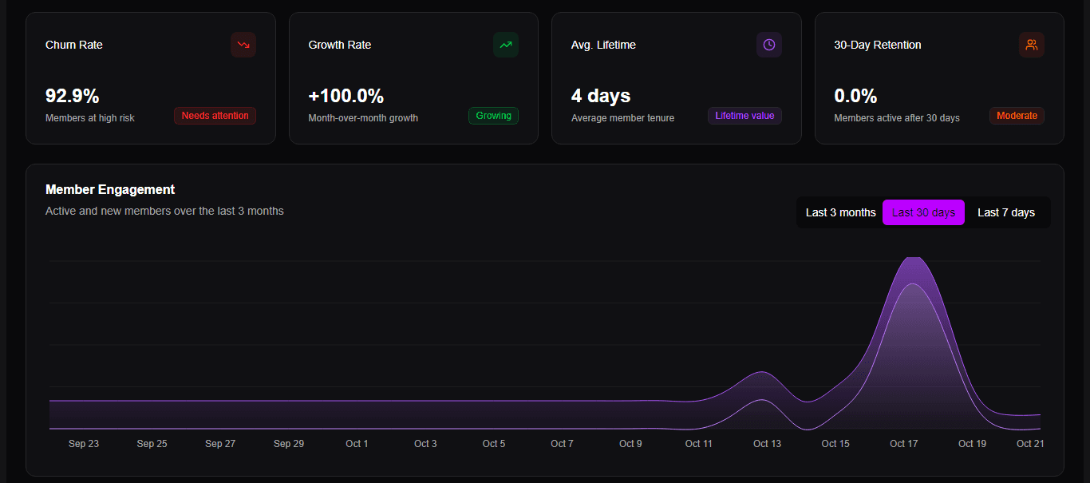
Task: Switch to the Last 7 days view
Action: pos(1006,212)
